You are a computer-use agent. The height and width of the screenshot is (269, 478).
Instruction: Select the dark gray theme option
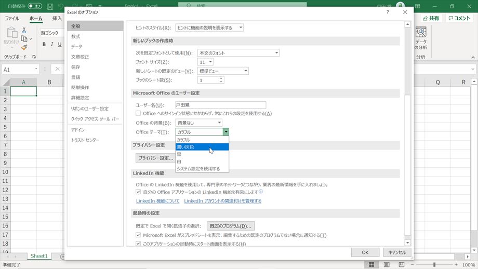[x=202, y=147]
